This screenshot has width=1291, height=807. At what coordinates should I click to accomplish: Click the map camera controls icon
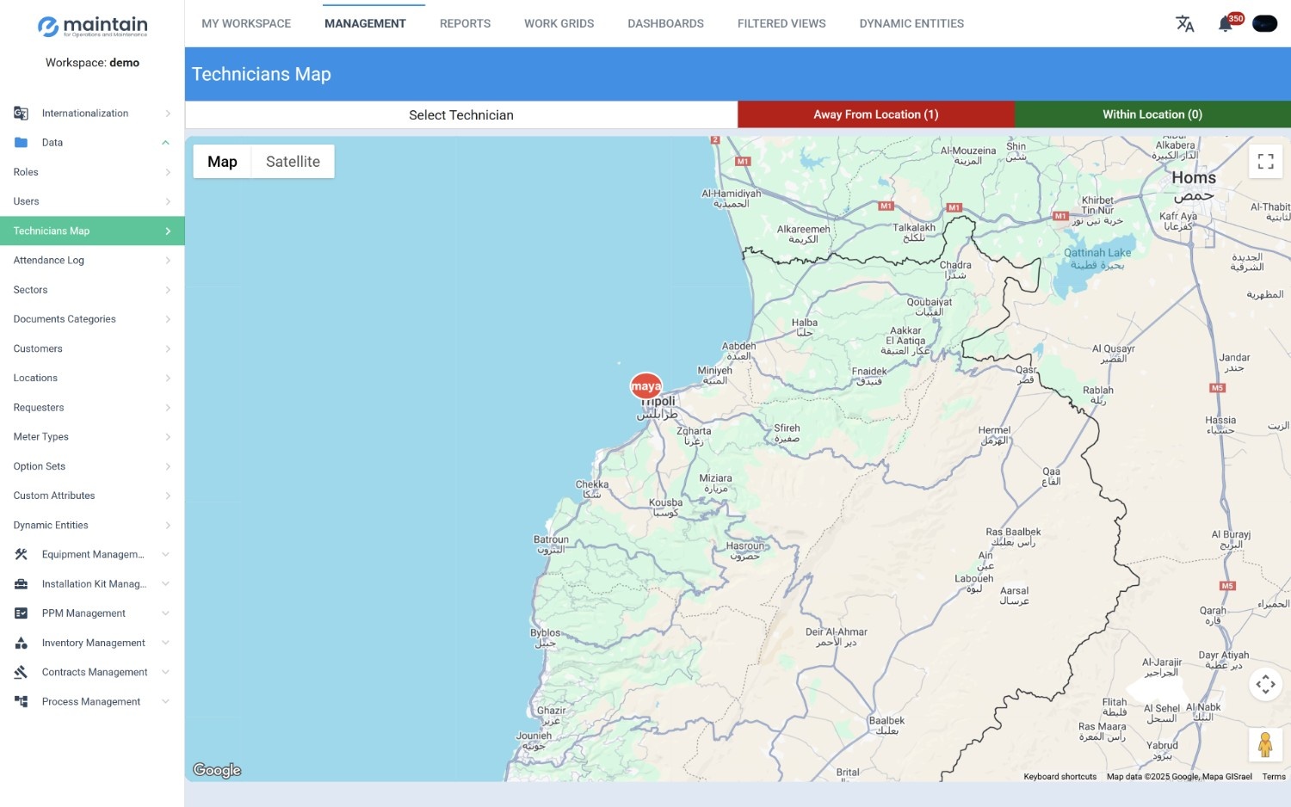click(x=1265, y=685)
